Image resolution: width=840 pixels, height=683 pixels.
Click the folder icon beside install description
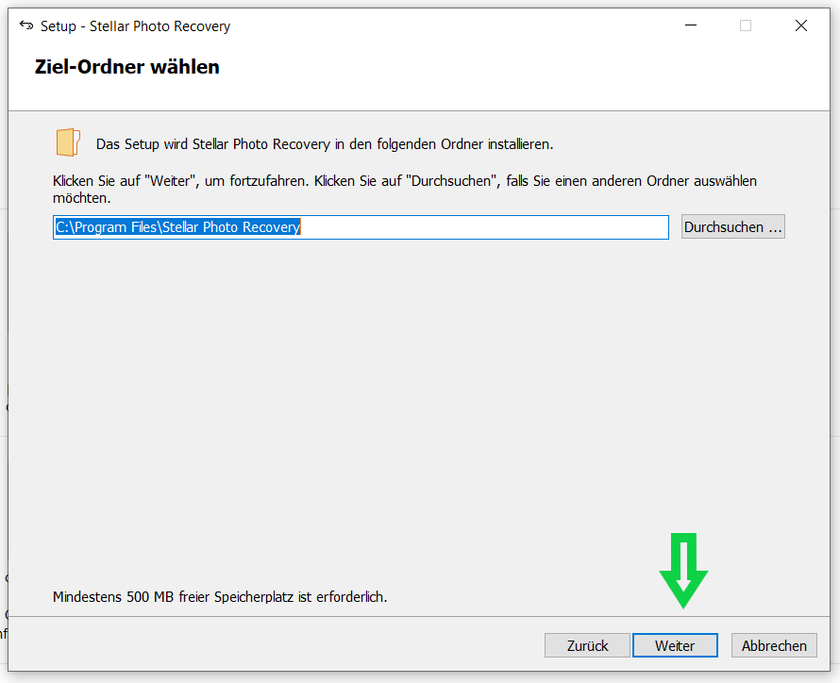[x=68, y=142]
